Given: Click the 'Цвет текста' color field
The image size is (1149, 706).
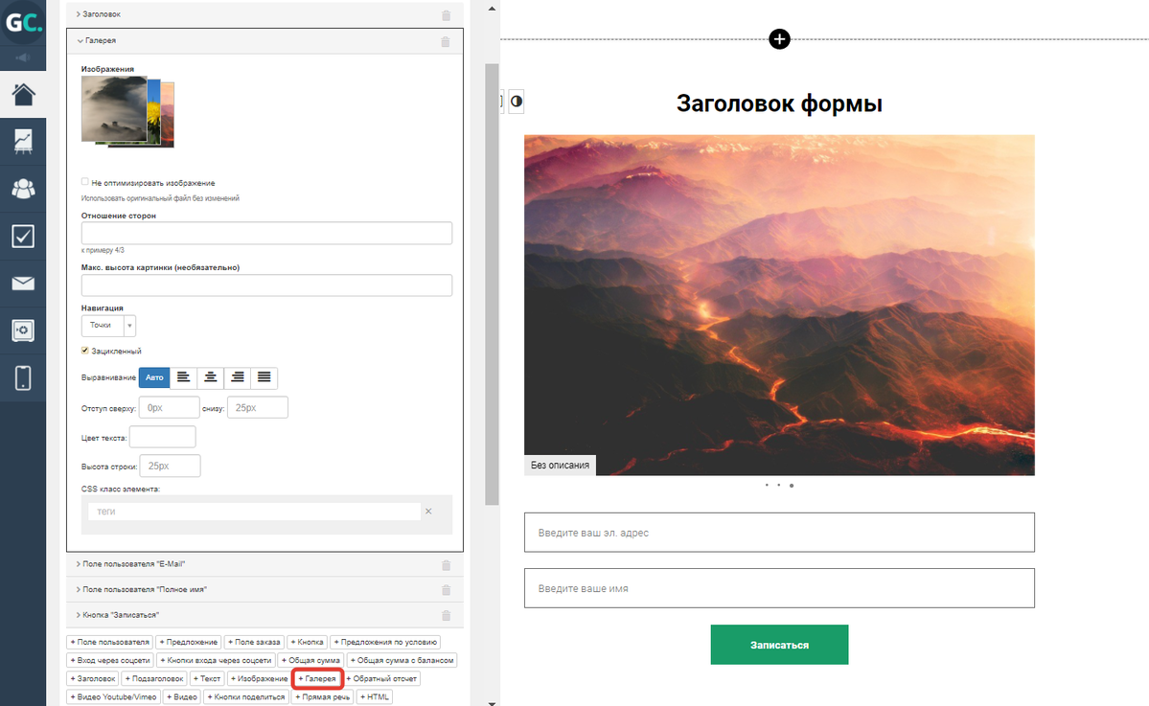Looking at the screenshot, I should coord(162,437).
